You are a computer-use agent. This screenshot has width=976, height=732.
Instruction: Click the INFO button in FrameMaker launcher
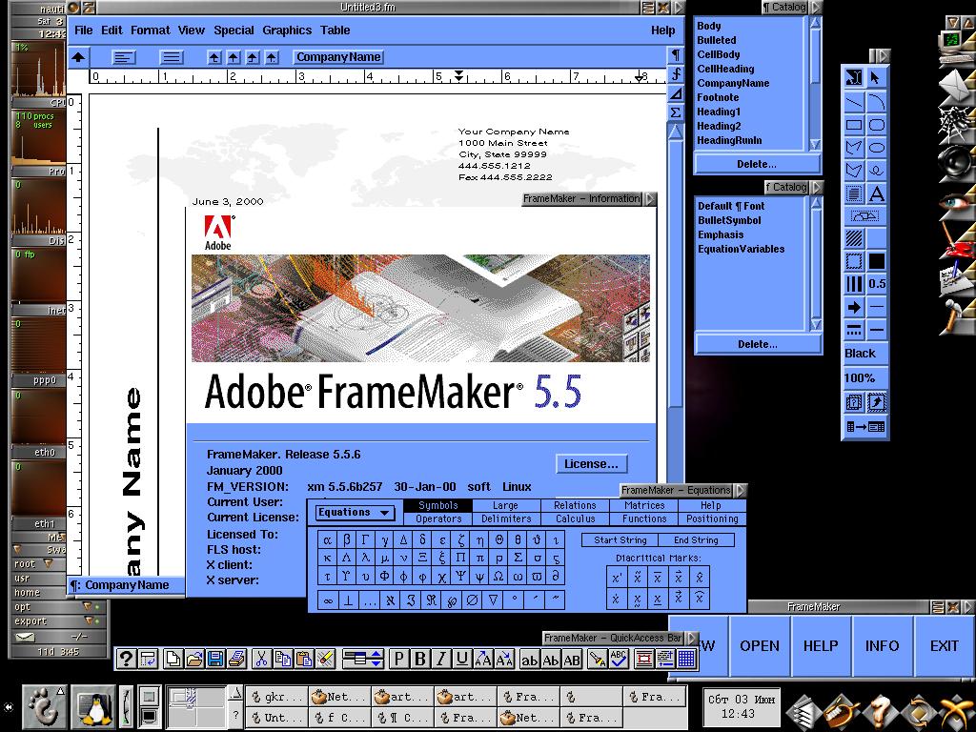(882, 646)
